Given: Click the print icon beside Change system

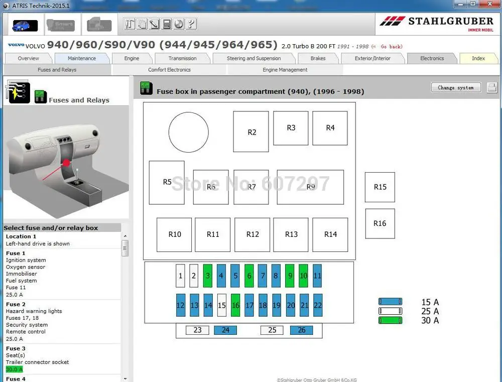Looking at the screenshot, I should coord(492,87).
